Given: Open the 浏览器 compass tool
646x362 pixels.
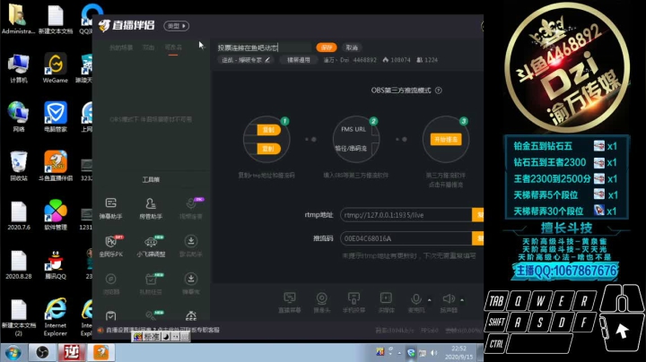Looking at the screenshot, I should [110, 283].
